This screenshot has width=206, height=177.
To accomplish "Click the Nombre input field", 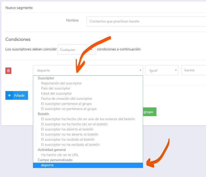I will click(146, 21).
